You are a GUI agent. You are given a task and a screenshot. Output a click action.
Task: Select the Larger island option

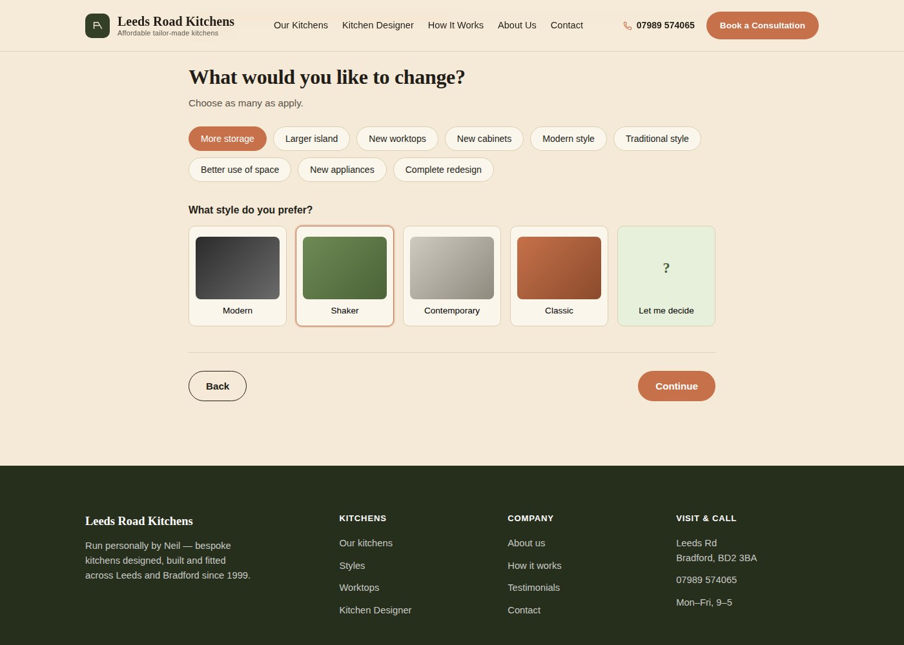click(311, 139)
